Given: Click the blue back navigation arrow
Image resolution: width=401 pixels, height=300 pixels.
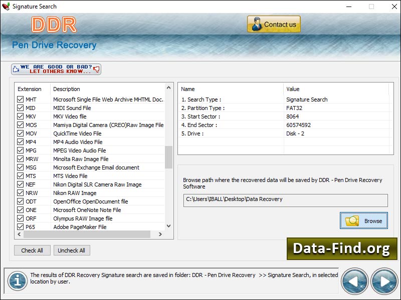Looking at the screenshot, I should [355, 281].
